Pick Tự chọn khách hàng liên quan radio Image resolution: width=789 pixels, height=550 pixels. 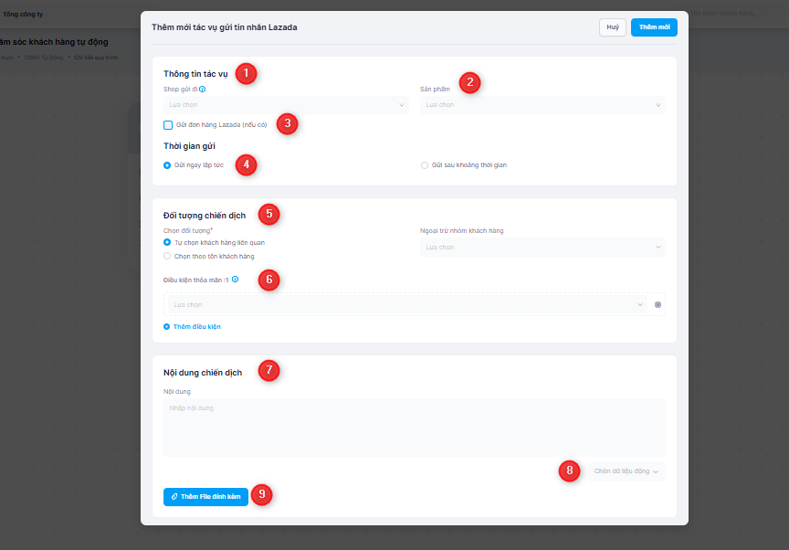[x=167, y=243]
